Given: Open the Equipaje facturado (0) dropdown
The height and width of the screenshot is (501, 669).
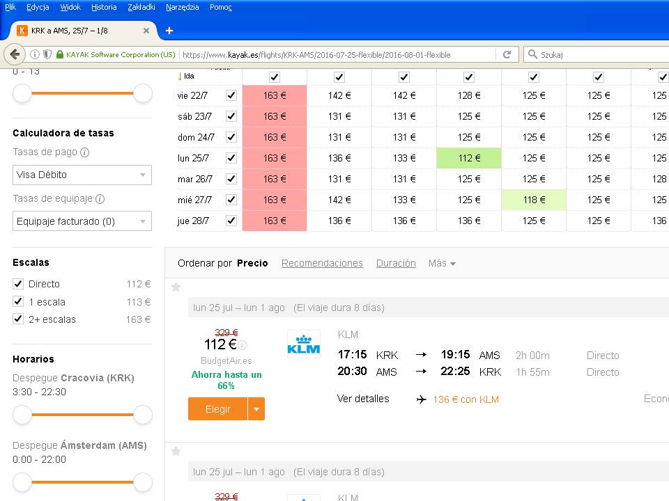Looking at the screenshot, I should [x=82, y=221].
